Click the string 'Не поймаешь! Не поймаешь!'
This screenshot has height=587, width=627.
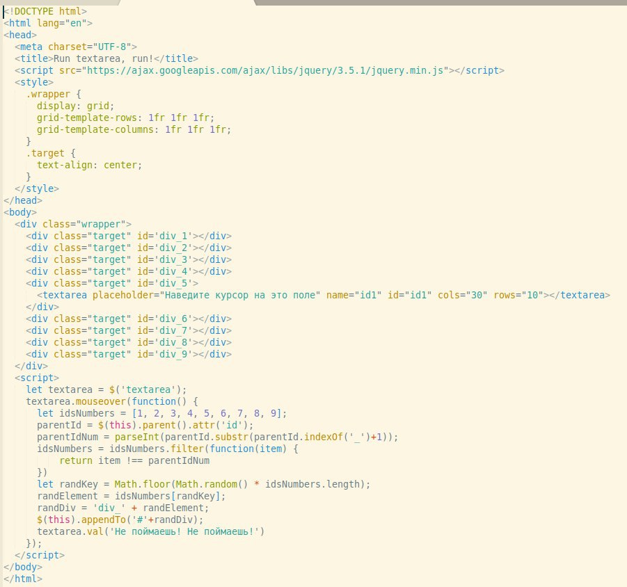(184, 532)
